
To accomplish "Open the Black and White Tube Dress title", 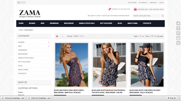I will pos(145,91).
